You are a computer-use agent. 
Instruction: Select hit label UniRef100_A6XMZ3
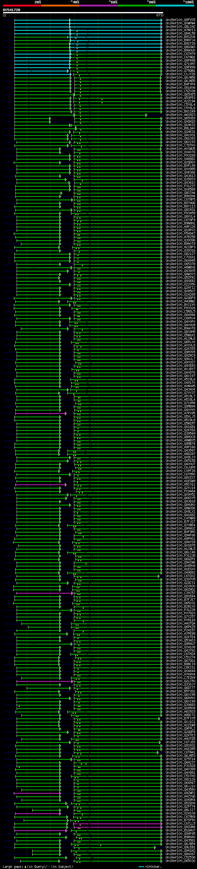pos(180,115)
